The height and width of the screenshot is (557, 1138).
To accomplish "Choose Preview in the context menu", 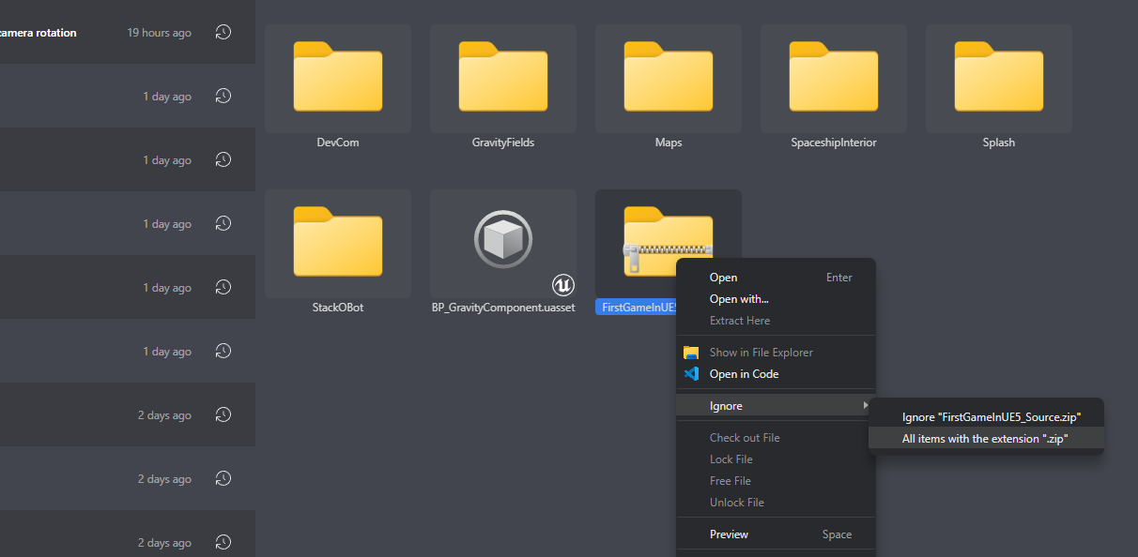I will (776, 534).
